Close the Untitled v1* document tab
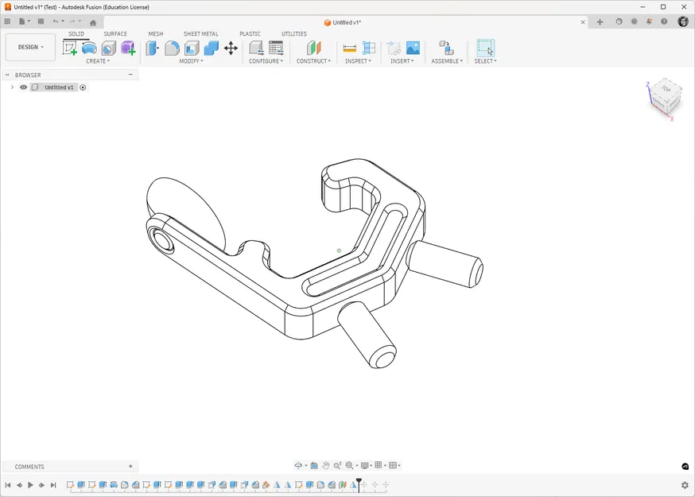This screenshot has width=695, height=497. point(583,22)
